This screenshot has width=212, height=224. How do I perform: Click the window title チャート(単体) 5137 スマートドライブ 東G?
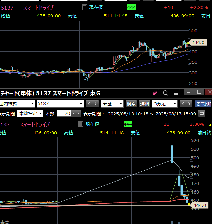point(51,93)
